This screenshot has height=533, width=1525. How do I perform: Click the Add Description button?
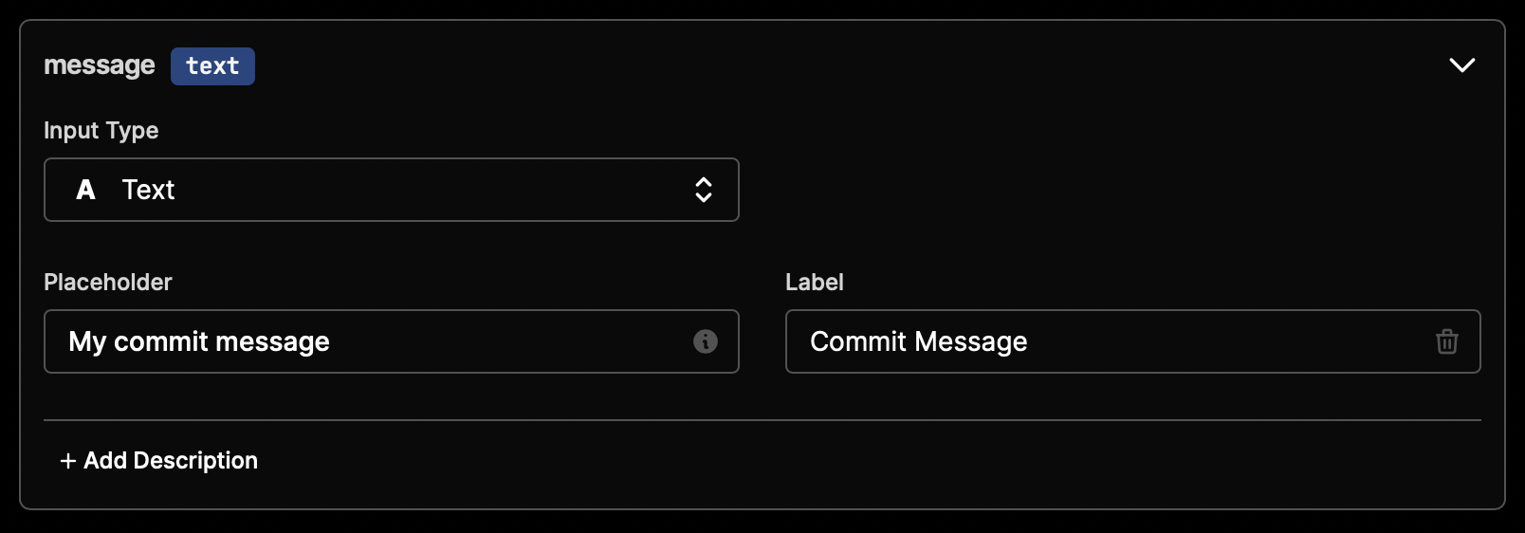[159, 461]
